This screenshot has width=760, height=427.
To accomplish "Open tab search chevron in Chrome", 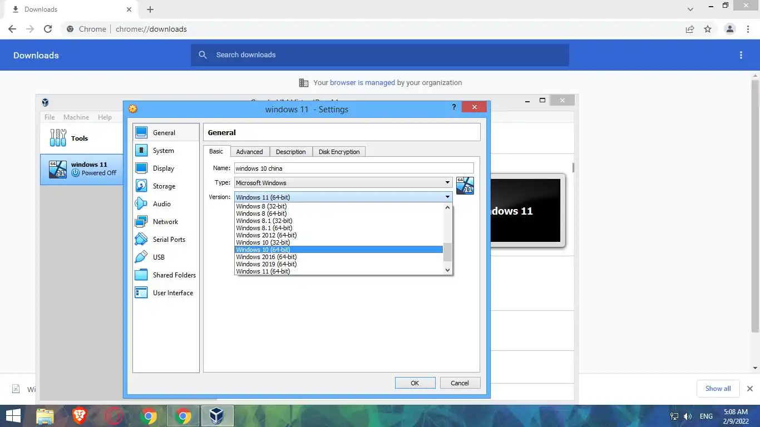I will point(690,9).
